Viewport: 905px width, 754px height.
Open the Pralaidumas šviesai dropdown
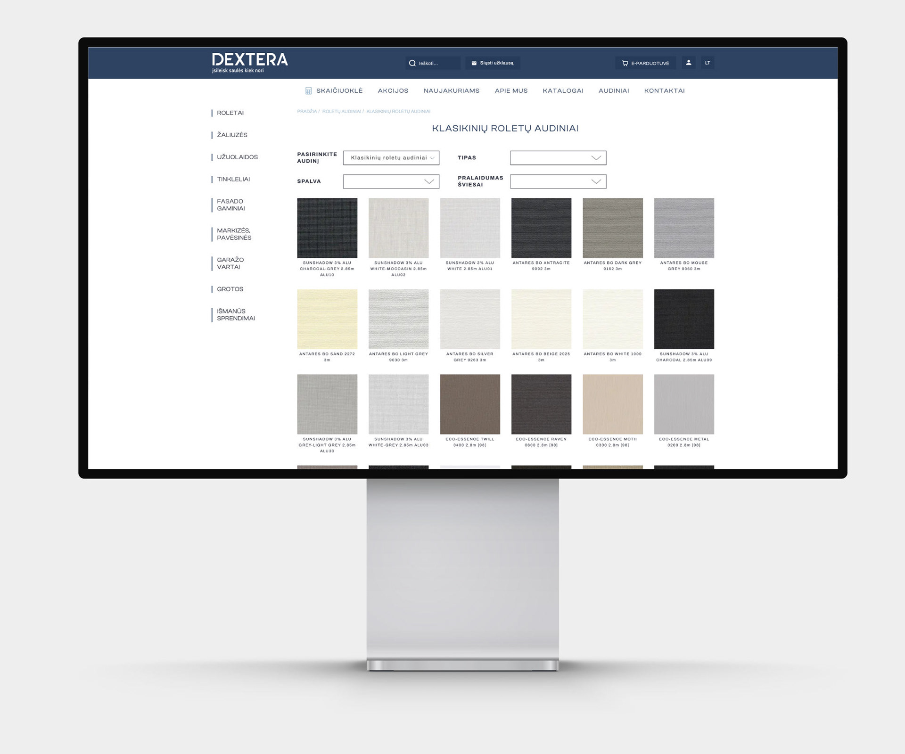click(558, 181)
